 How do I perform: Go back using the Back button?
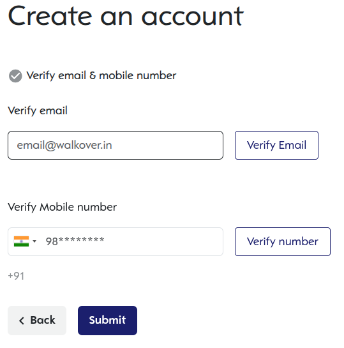click(37, 321)
